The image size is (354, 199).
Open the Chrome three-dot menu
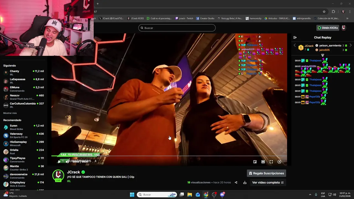pos(350,12)
